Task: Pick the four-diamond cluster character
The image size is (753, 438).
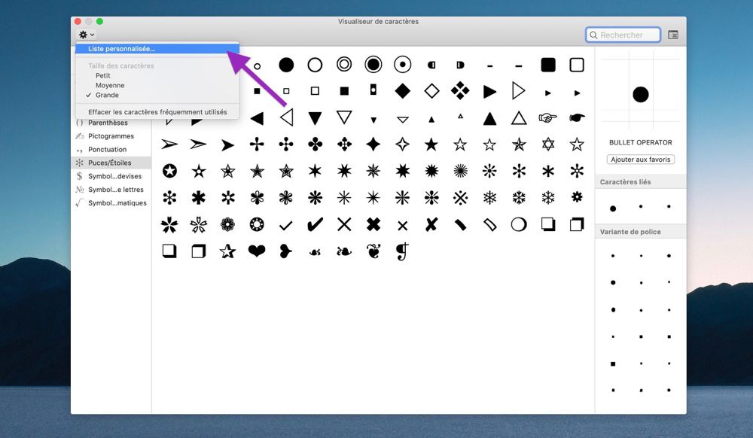Action: pos(461,90)
